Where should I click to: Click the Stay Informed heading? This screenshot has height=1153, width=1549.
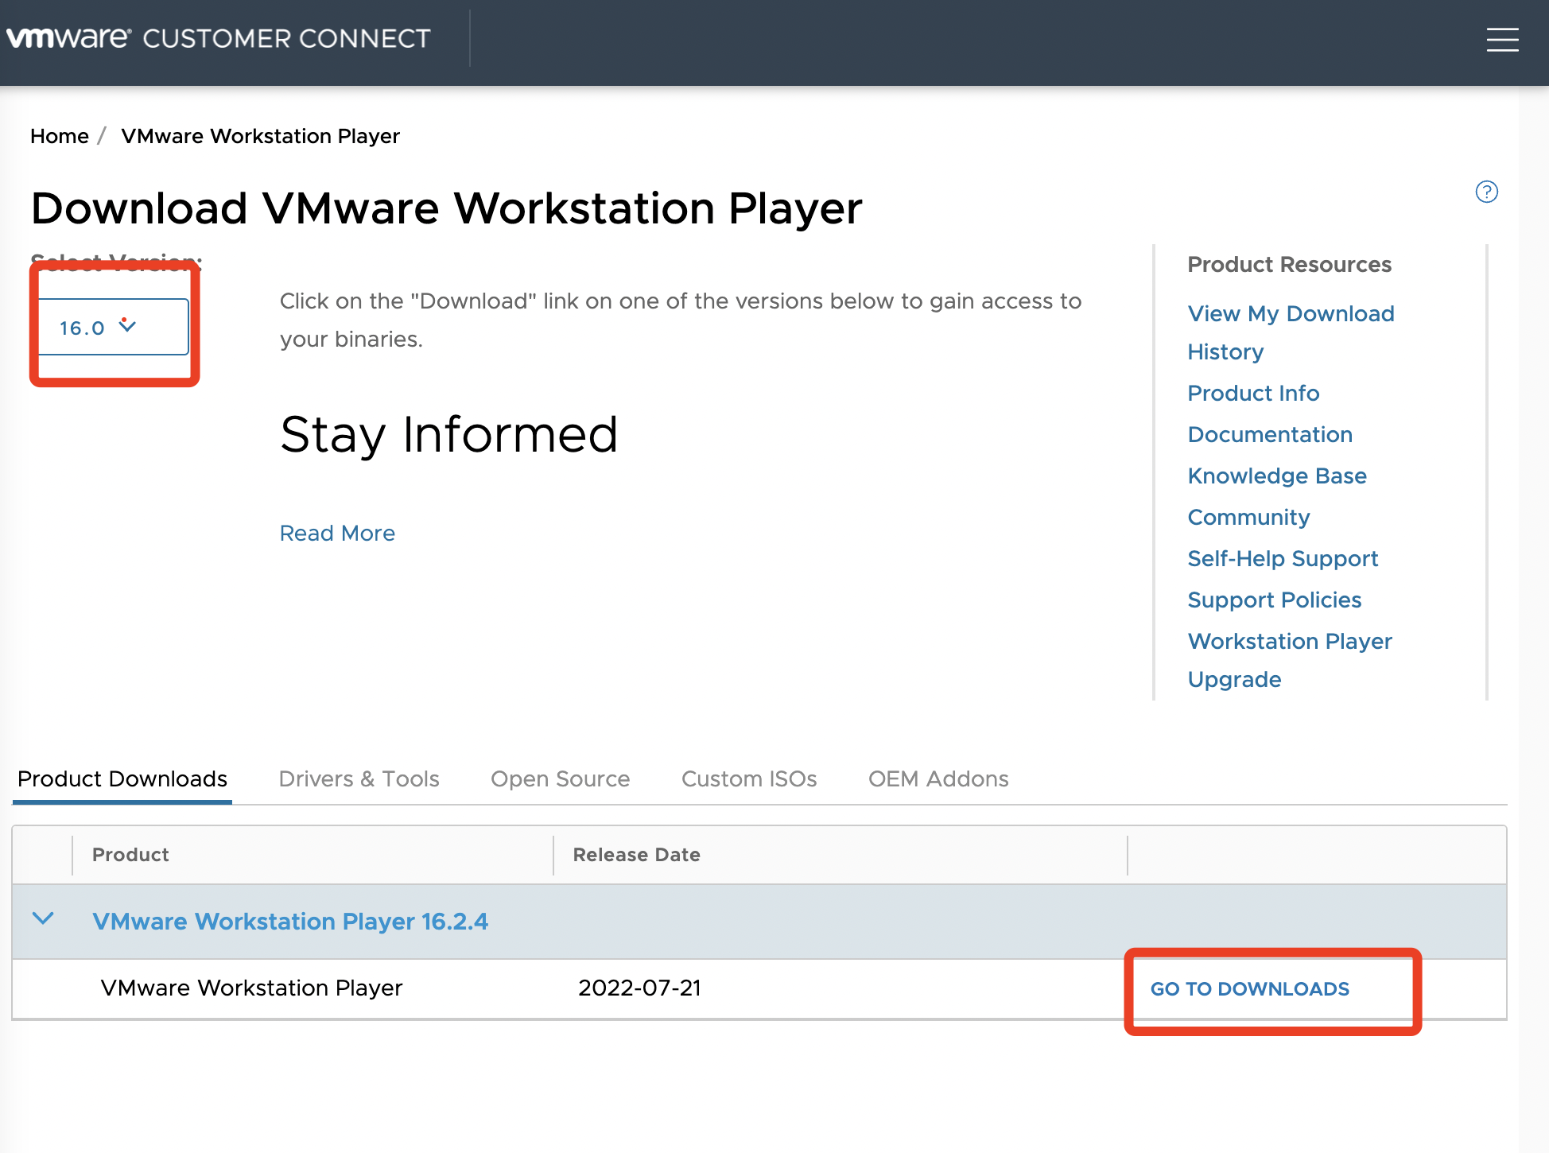448,435
